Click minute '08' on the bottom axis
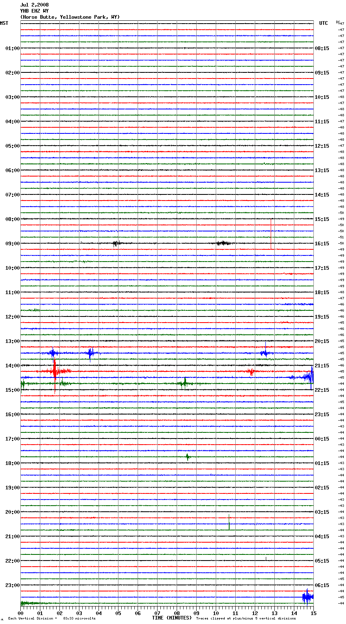The height and width of the screenshot is (624, 346). coord(177,613)
